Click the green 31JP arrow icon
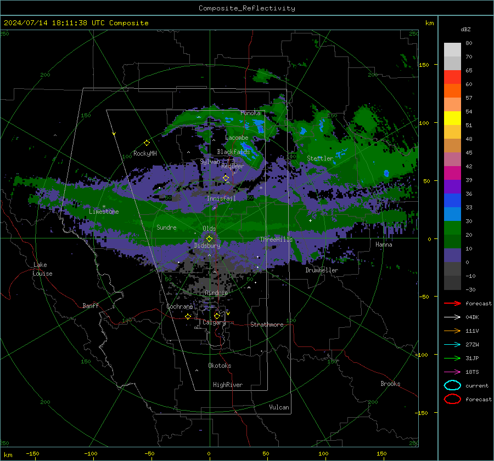This screenshot has height=461, width=494. pos(452,358)
